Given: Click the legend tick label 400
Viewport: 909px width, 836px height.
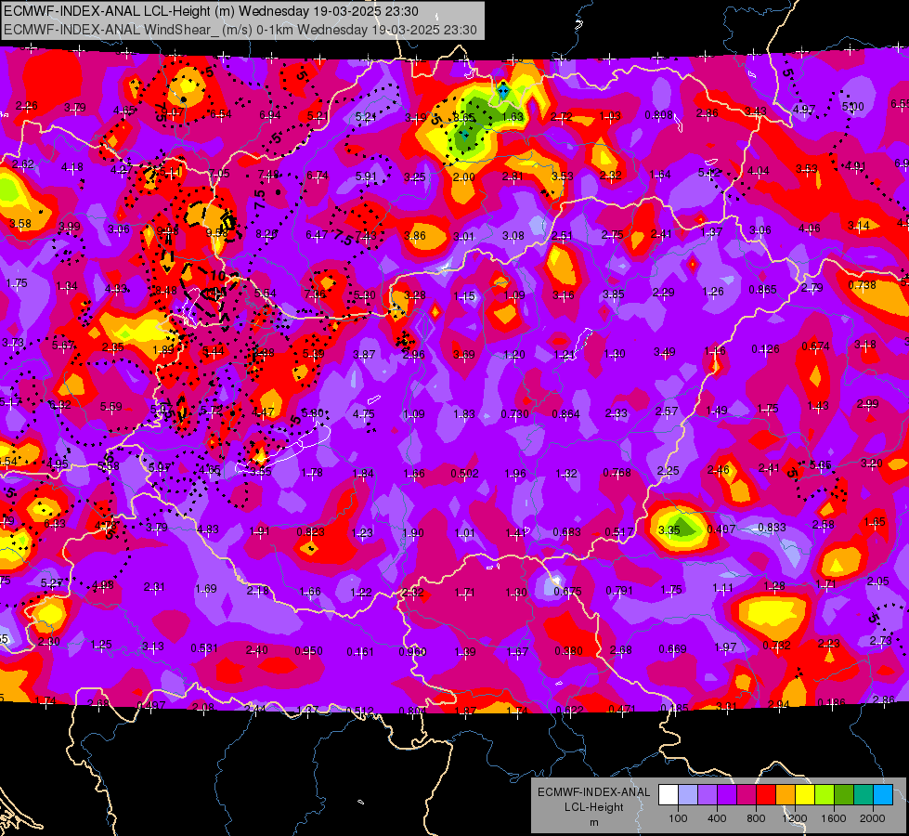Looking at the screenshot, I should point(717,818).
